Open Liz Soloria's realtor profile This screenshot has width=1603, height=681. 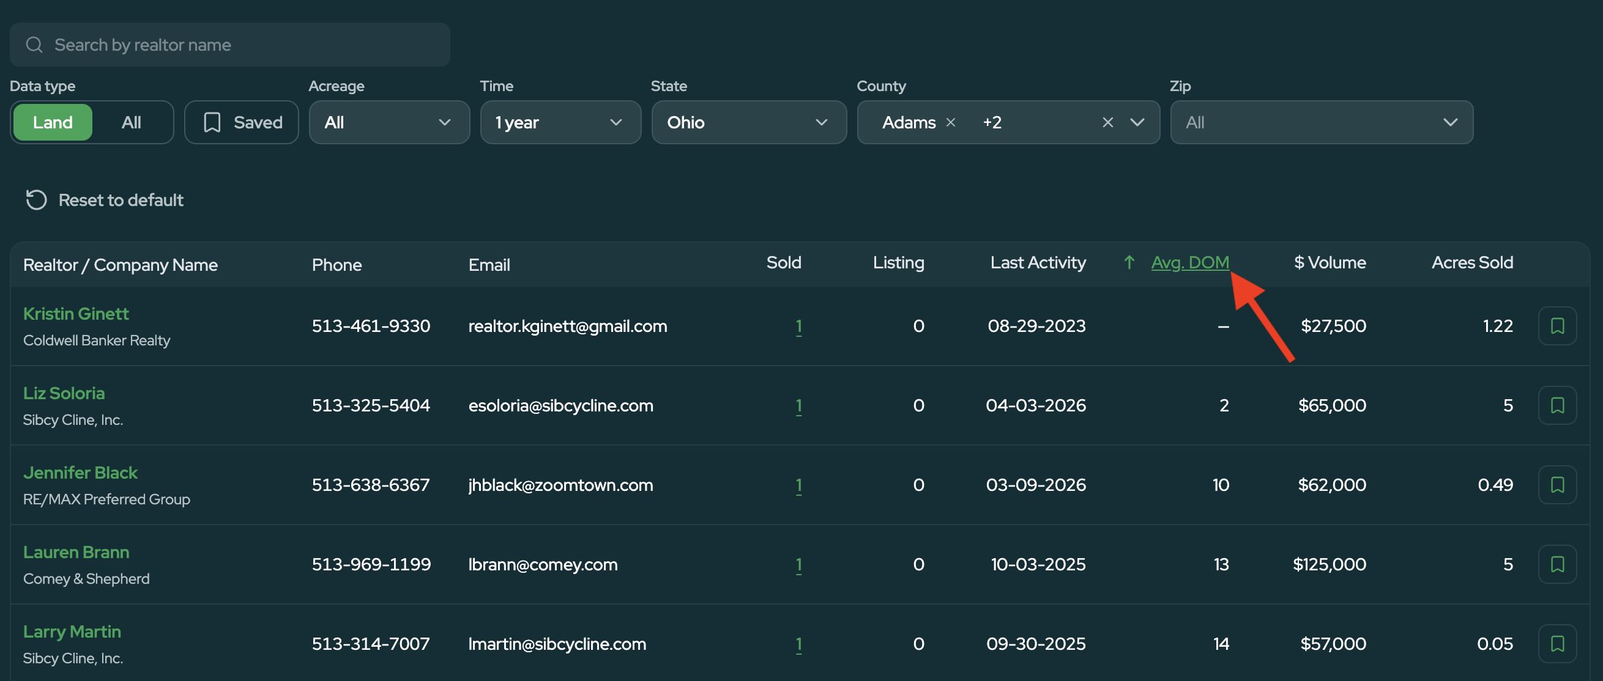click(x=64, y=394)
